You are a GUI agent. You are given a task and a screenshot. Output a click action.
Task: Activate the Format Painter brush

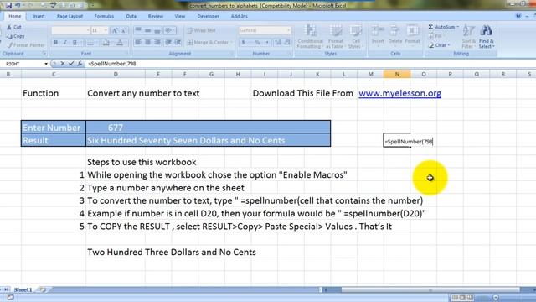coord(26,44)
